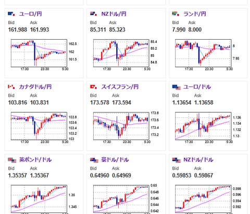250x214 pixels.
Task: Select the ユーロ/ドル candlestick chart thumbnail
Action: pyautogui.click(x=204, y=128)
